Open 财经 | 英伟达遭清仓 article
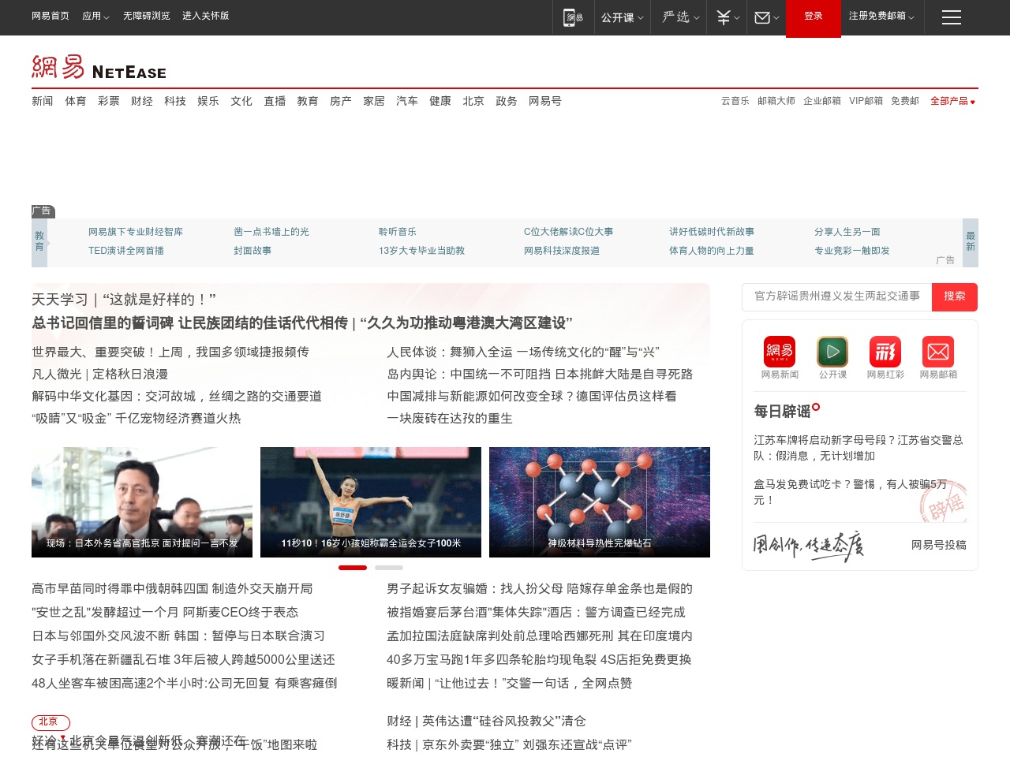This screenshot has width=1010, height=757. click(486, 722)
